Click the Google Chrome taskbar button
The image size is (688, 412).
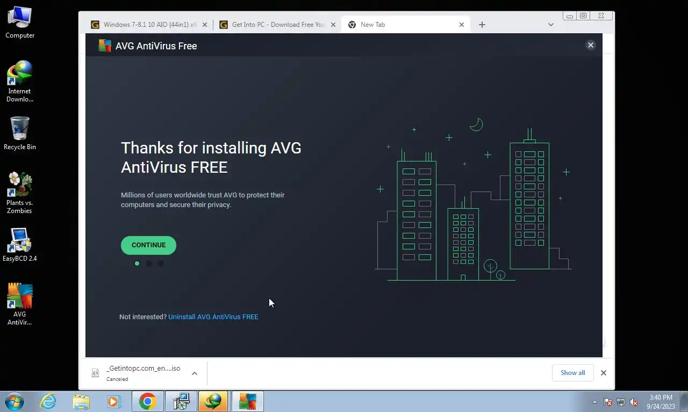pos(147,401)
